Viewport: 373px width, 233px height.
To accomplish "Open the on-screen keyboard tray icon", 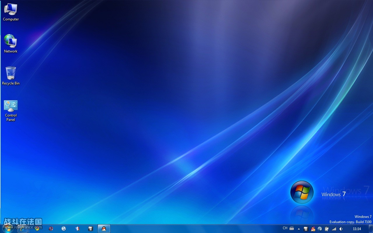I will 292,229.
